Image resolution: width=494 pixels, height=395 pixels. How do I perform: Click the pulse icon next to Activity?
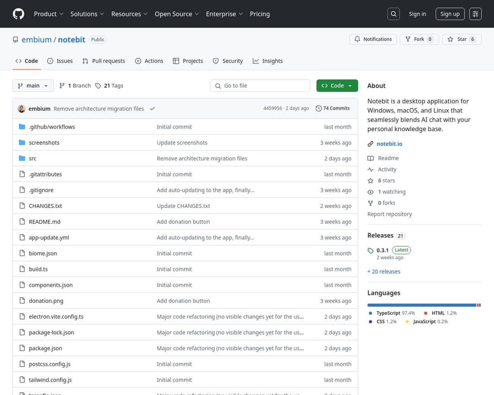pyautogui.click(x=370, y=170)
